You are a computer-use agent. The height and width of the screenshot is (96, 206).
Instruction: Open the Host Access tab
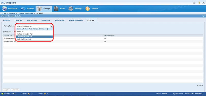click(32, 20)
